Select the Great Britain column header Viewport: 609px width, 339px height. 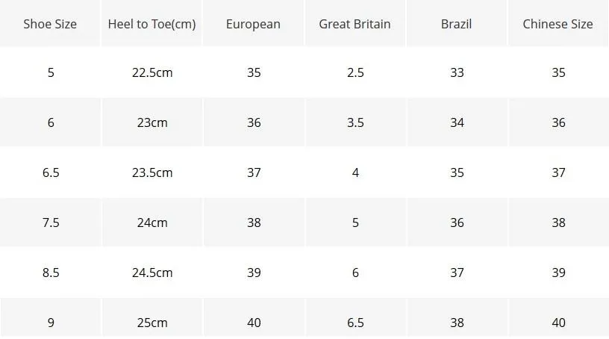(355, 23)
